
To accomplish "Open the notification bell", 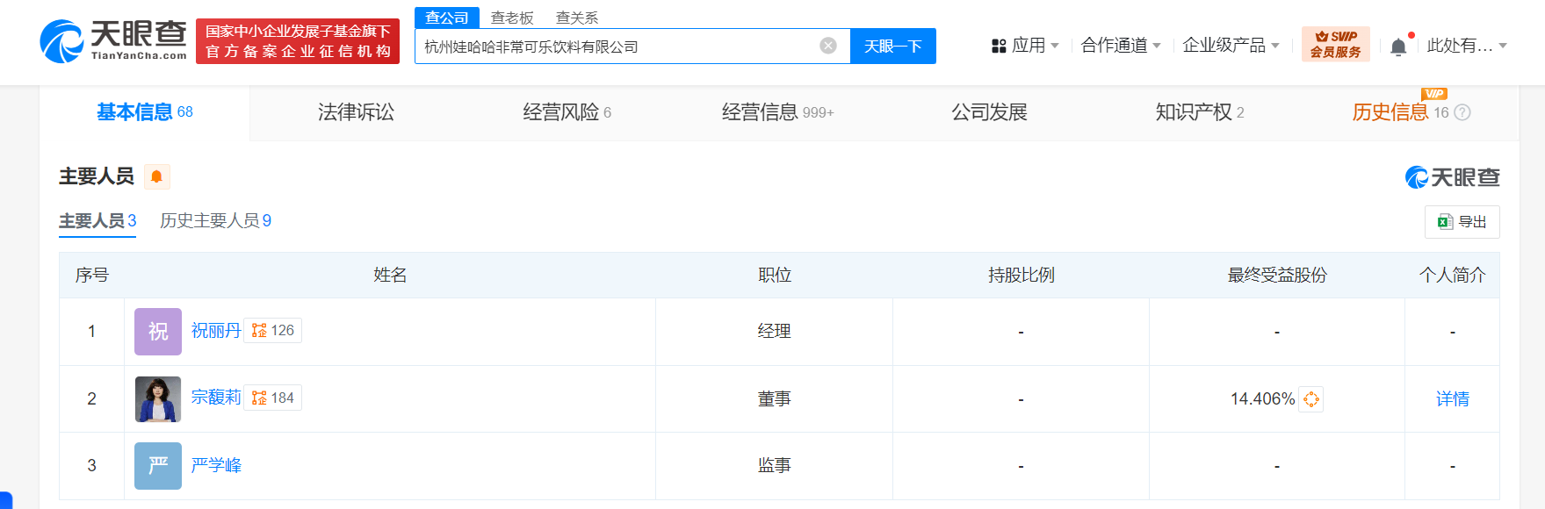I will [1398, 47].
